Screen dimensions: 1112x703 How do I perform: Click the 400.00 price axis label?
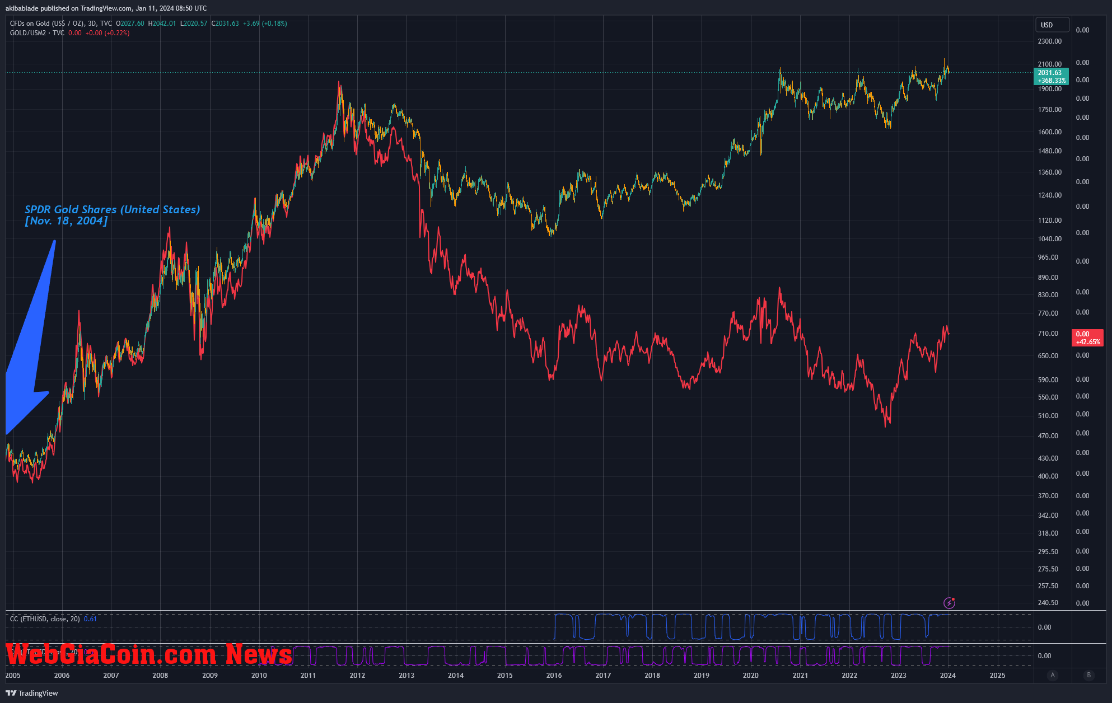[1048, 476]
